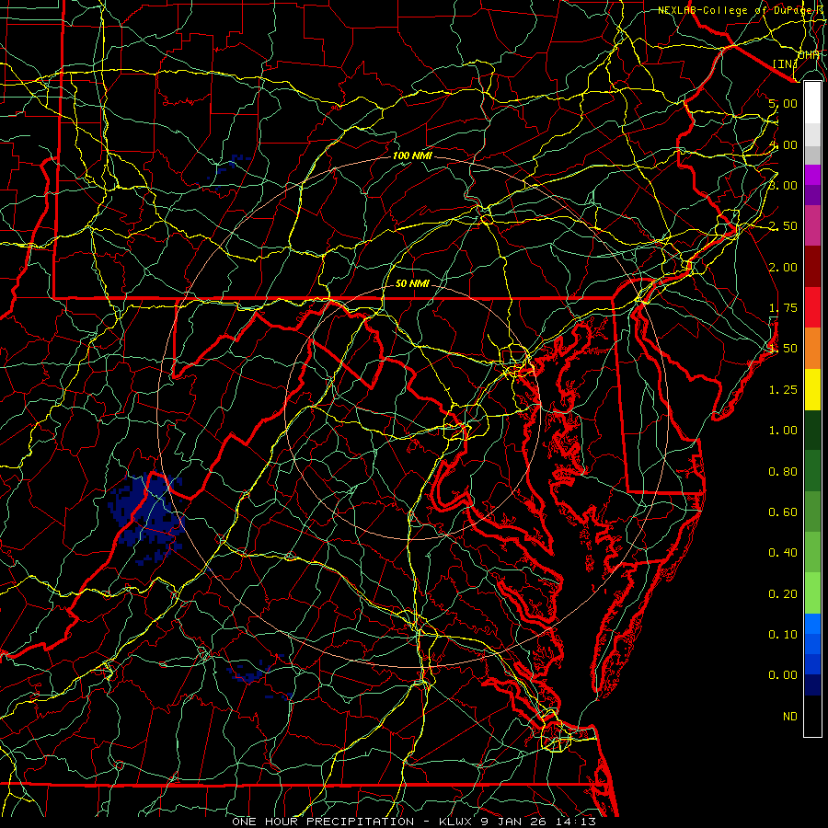Click the '5.00' legend value
Image resolution: width=828 pixels, height=828 pixels.
click(x=783, y=103)
